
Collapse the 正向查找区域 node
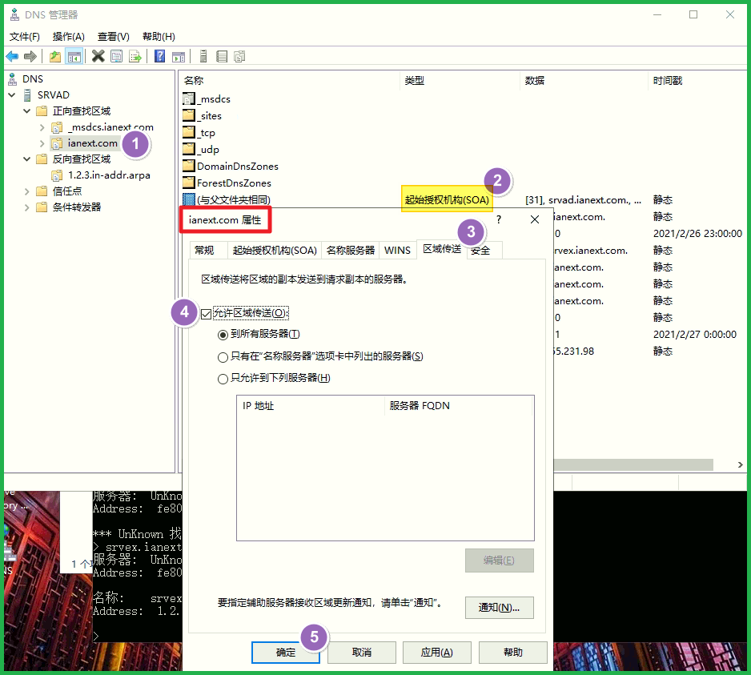pyautogui.click(x=27, y=111)
